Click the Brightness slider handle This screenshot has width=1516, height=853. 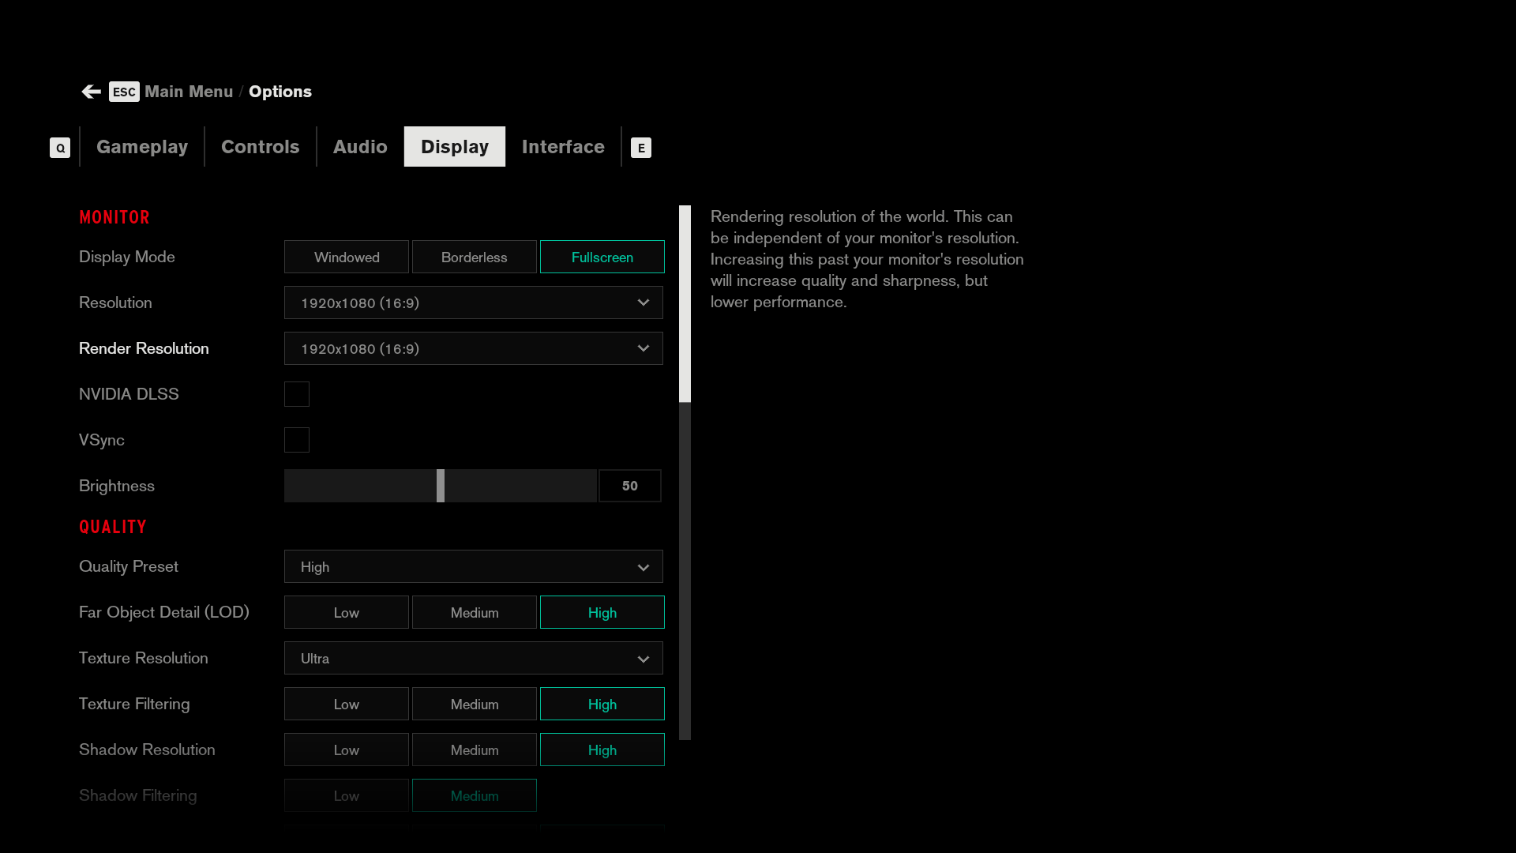pyautogui.click(x=441, y=486)
